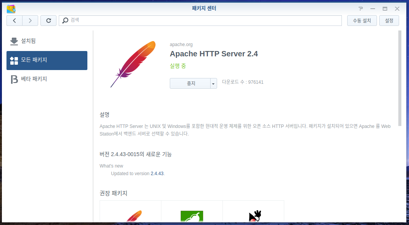Click the What's new text

coord(111,166)
